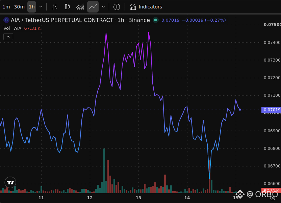Select the 1m timeframe
This screenshot has height=203, width=281.
(x=6, y=7)
